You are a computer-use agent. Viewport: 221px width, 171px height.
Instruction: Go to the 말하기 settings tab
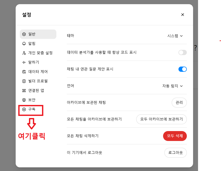[38, 62]
